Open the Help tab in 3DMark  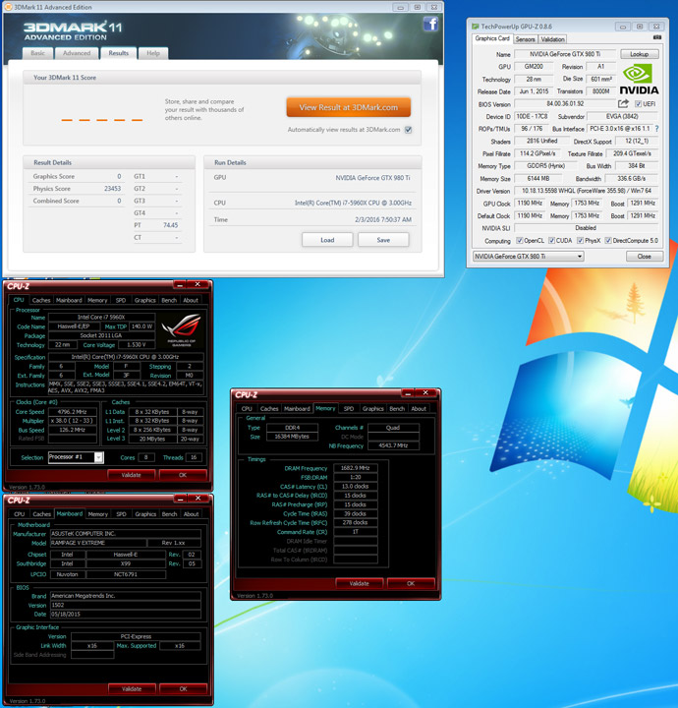click(x=153, y=53)
